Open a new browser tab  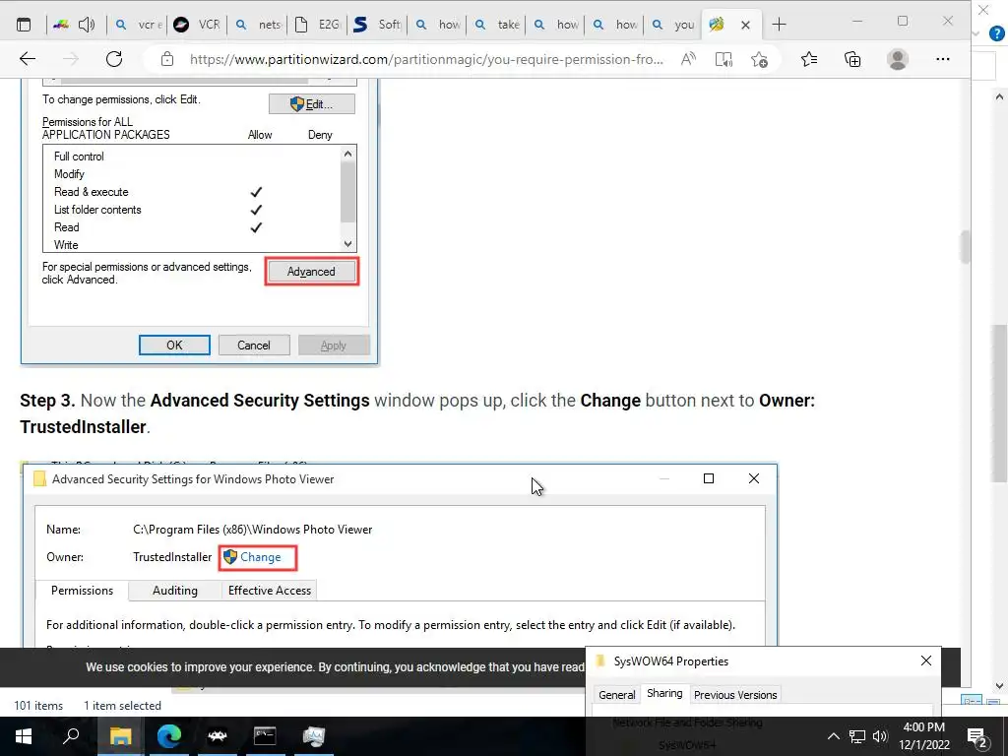779,25
